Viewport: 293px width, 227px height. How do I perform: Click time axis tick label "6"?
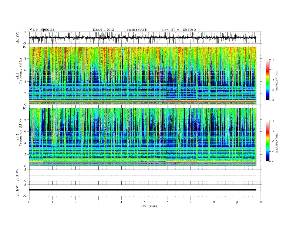pyautogui.click(x=168, y=202)
